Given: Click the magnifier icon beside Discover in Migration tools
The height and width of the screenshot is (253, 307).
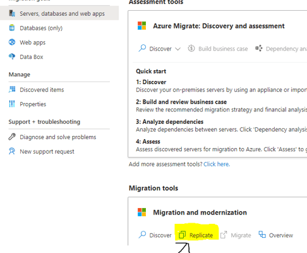Looking at the screenshot, I should pos(142,235).
